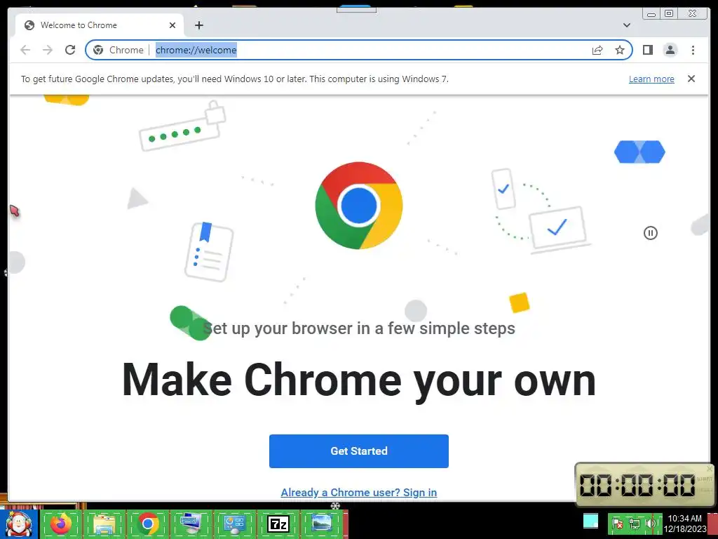This screenshot has width=718, height=539.
Task: Open the picture viewer taskbar icon
Action: point(321,524)
